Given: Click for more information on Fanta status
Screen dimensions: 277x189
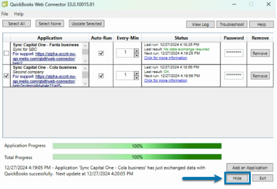Looking at the screenshot, I should (165, 58).
